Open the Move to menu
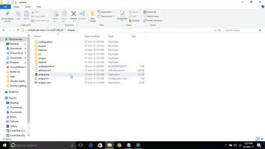The image size is (265, 149). [x=56, y=17]
